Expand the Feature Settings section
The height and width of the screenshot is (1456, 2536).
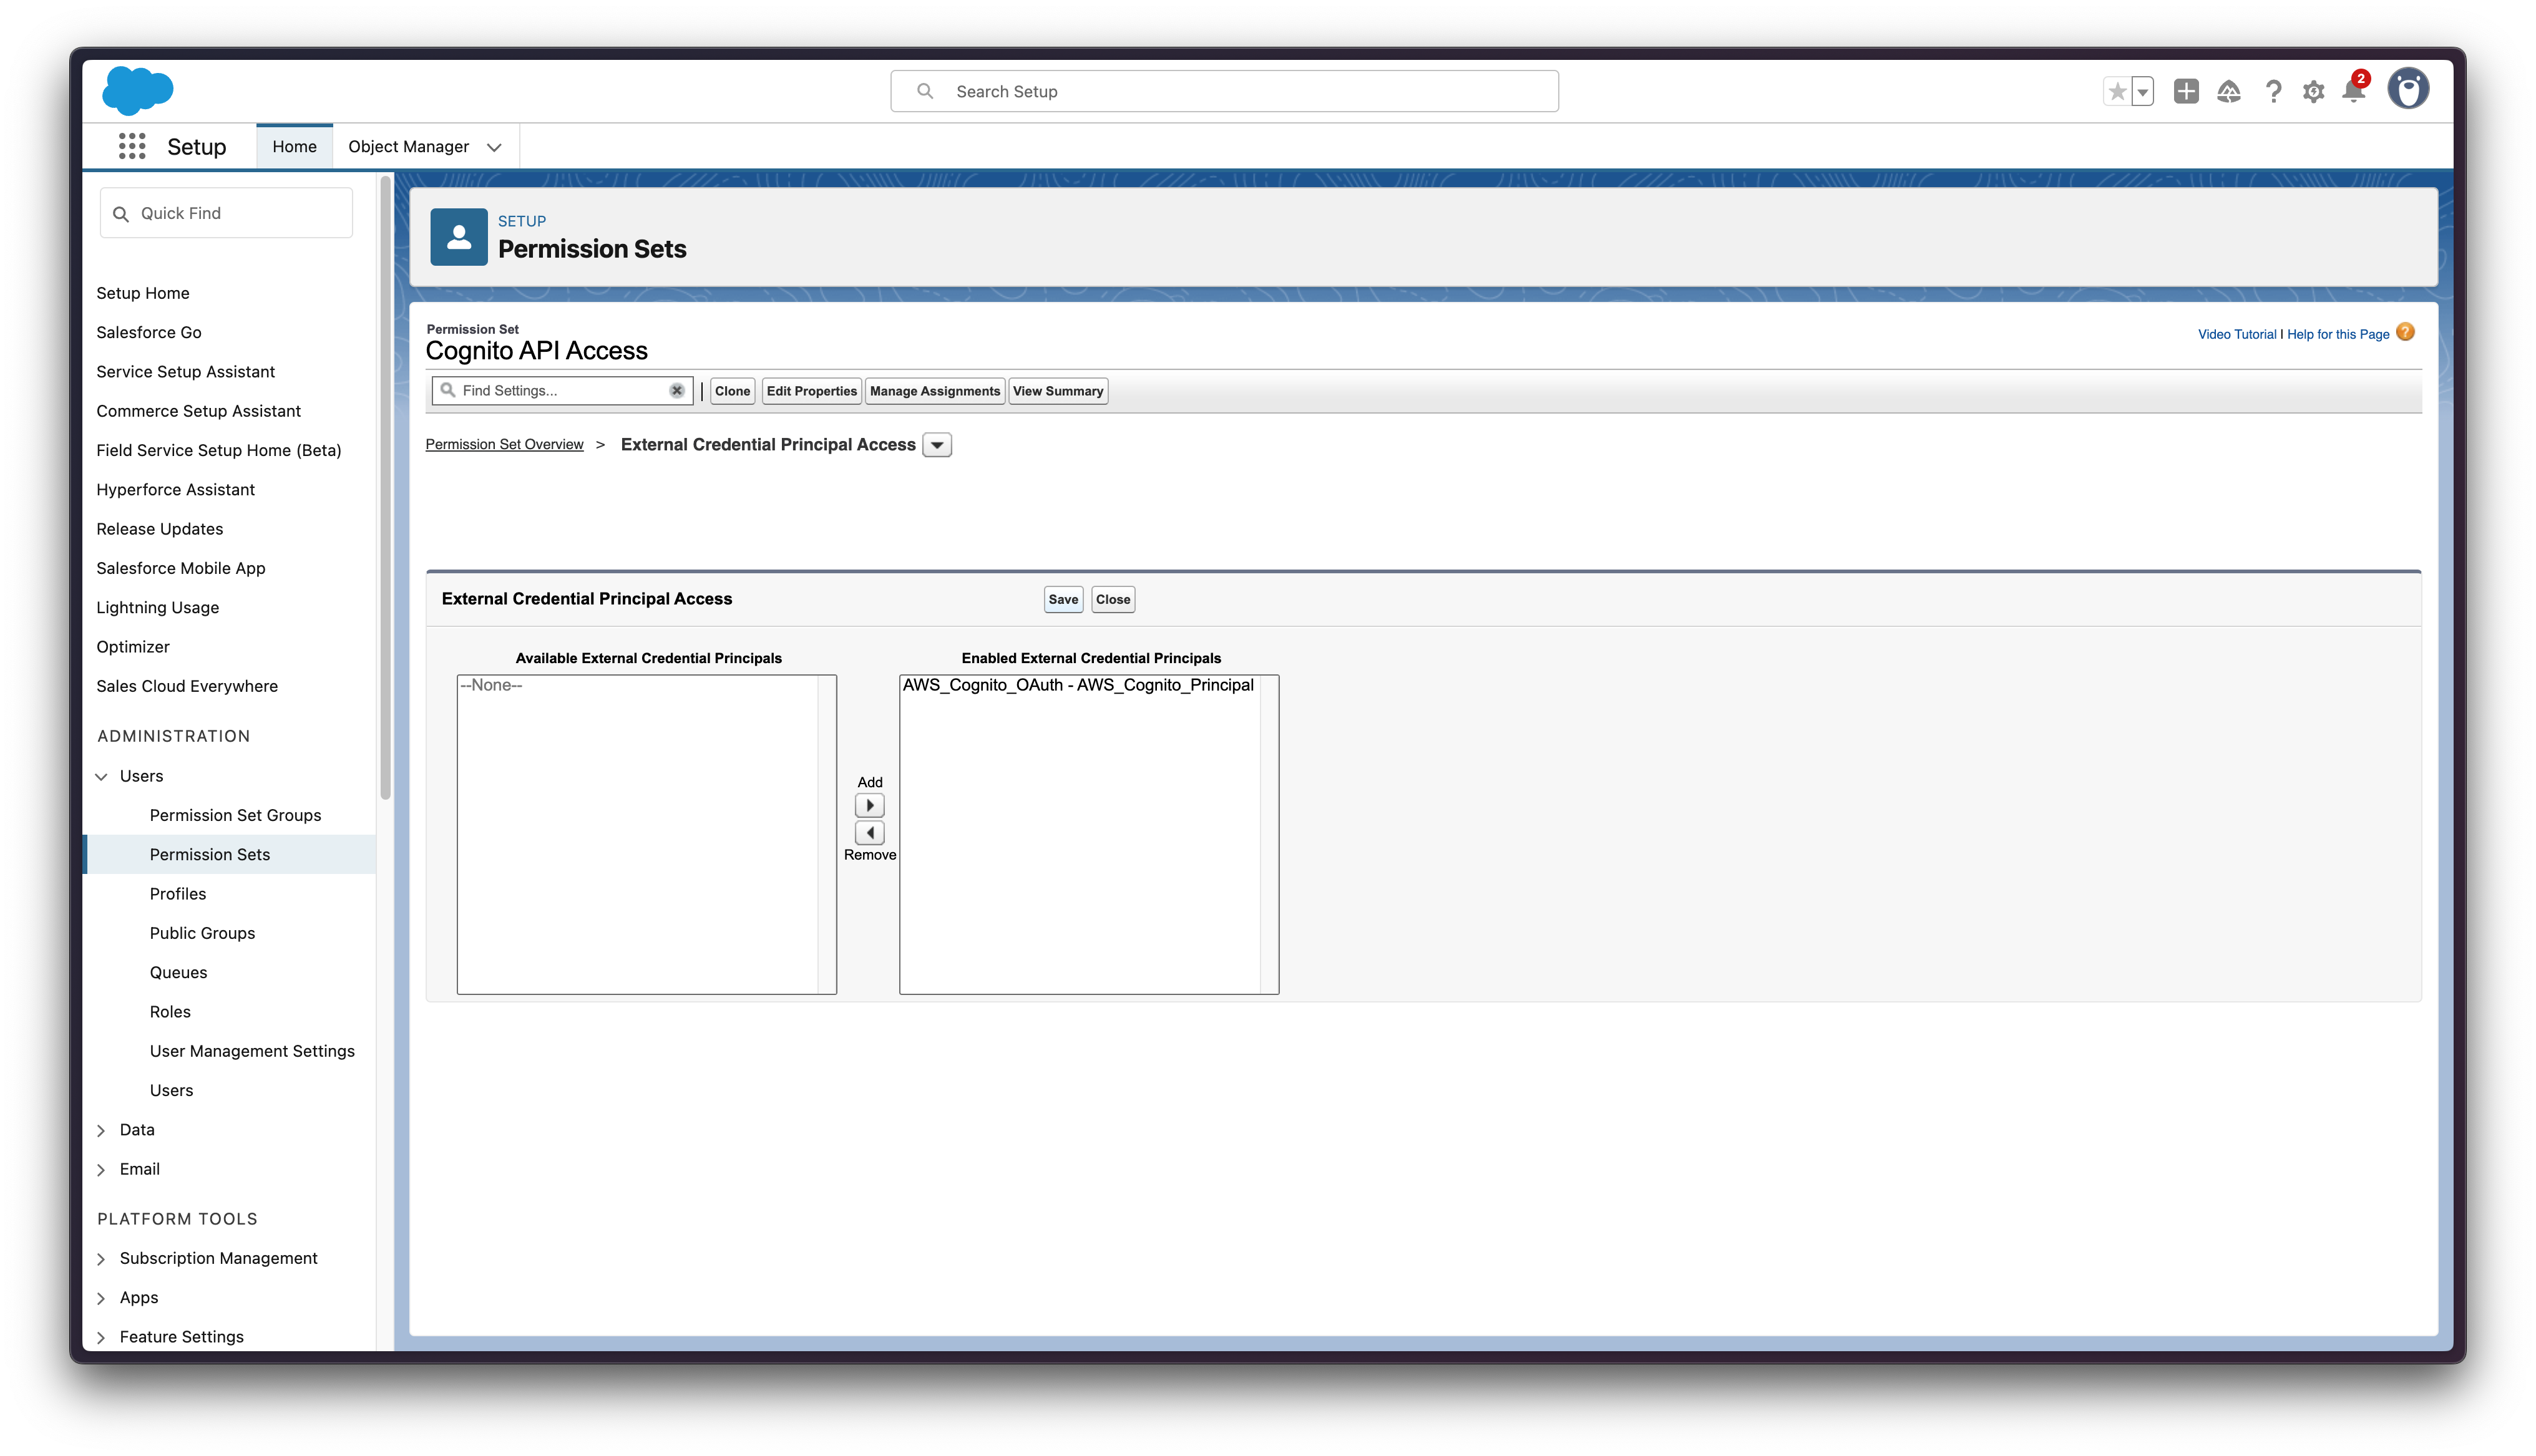point(101,1338)
